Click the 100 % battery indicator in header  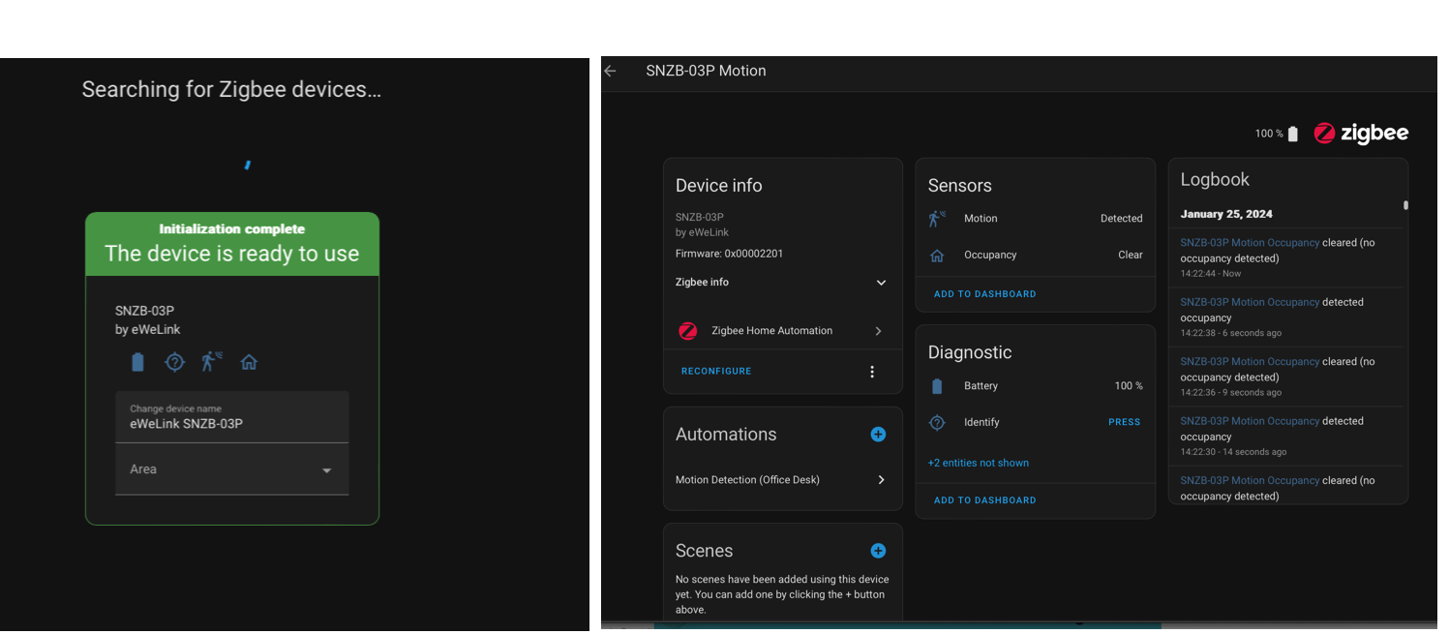[1277, 134]
